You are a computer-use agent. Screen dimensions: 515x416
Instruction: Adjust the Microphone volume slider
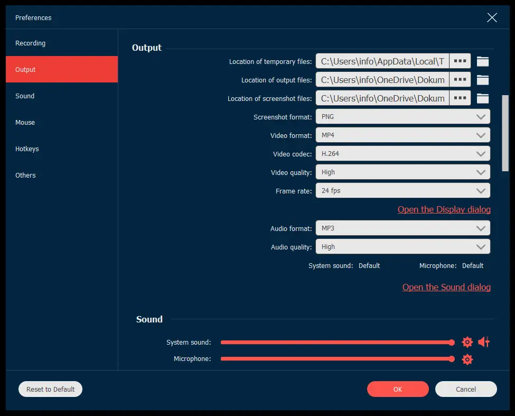point(338,359)
